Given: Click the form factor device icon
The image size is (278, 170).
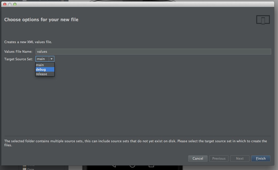Looking at the screenshot, I should click(x=263, y=20).
